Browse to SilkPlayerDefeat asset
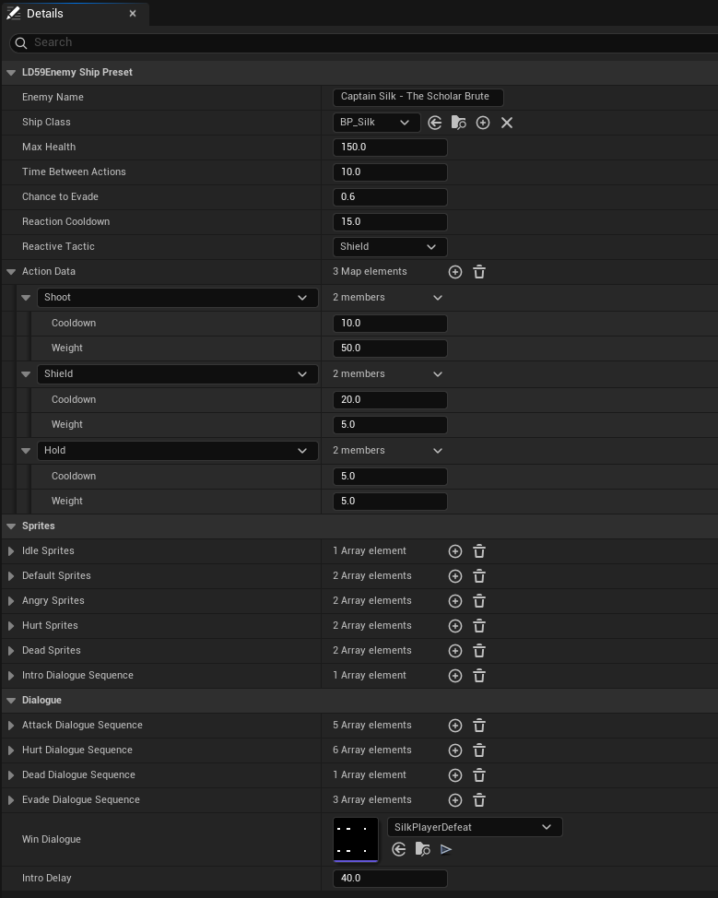The width and height of the screenshot is (718, 898). click(422, 849)
